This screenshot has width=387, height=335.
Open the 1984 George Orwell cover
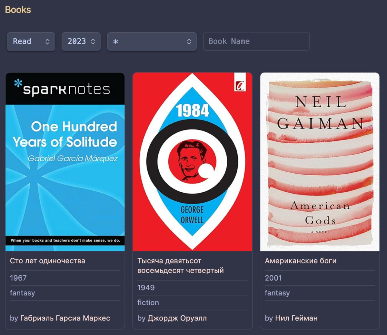tap(193, 162)
